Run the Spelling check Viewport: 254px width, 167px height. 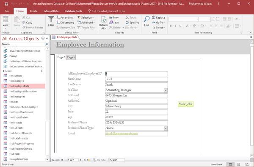coord(132,22)
